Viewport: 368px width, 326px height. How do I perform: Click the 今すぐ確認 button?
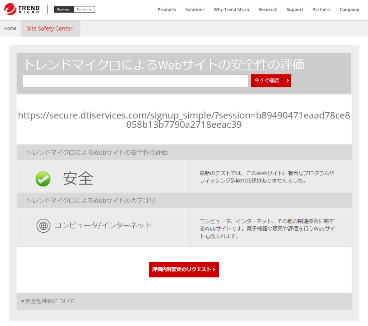271,81
